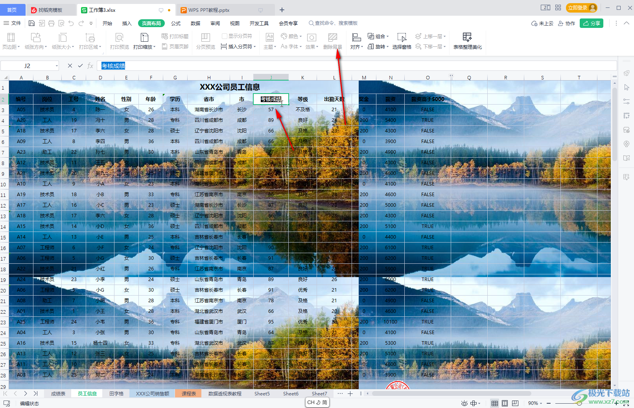
Task: Click the zoom slider handle
Action: coord(579,403)
